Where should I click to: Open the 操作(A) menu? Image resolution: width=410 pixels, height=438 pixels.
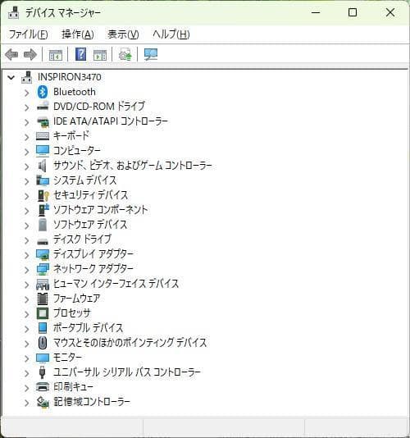click(78, 34)
